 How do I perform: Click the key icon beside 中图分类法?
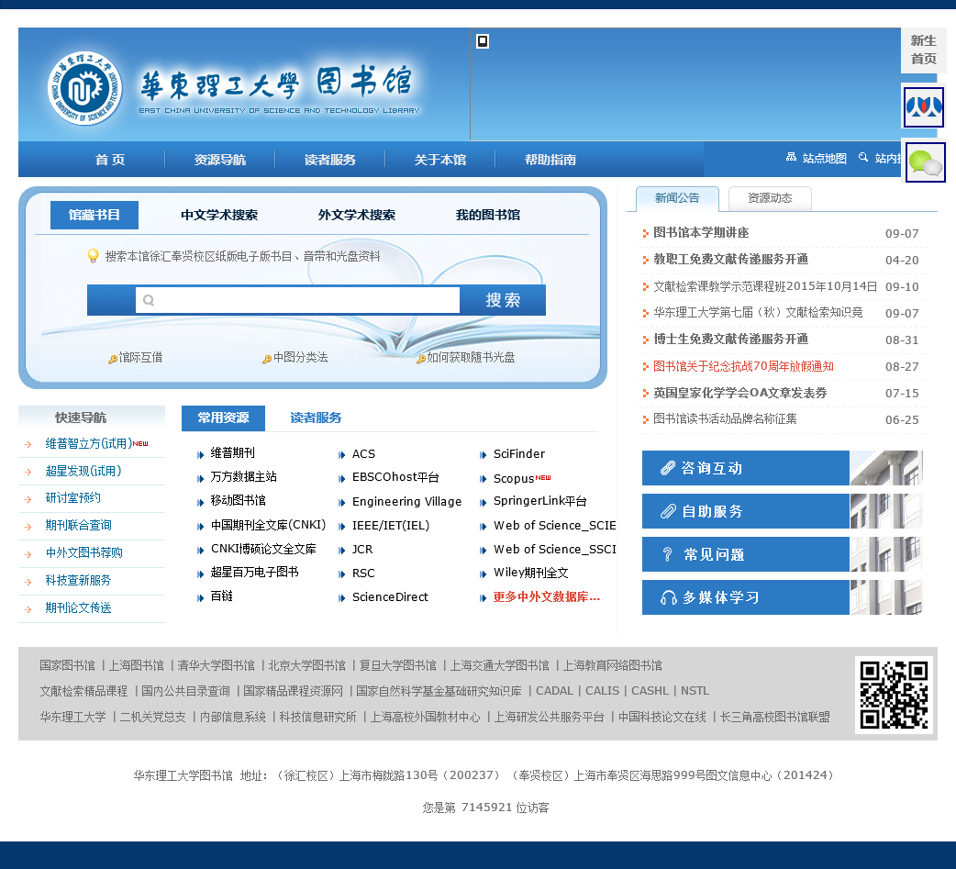pyautogui.click(x=267, y=359)
